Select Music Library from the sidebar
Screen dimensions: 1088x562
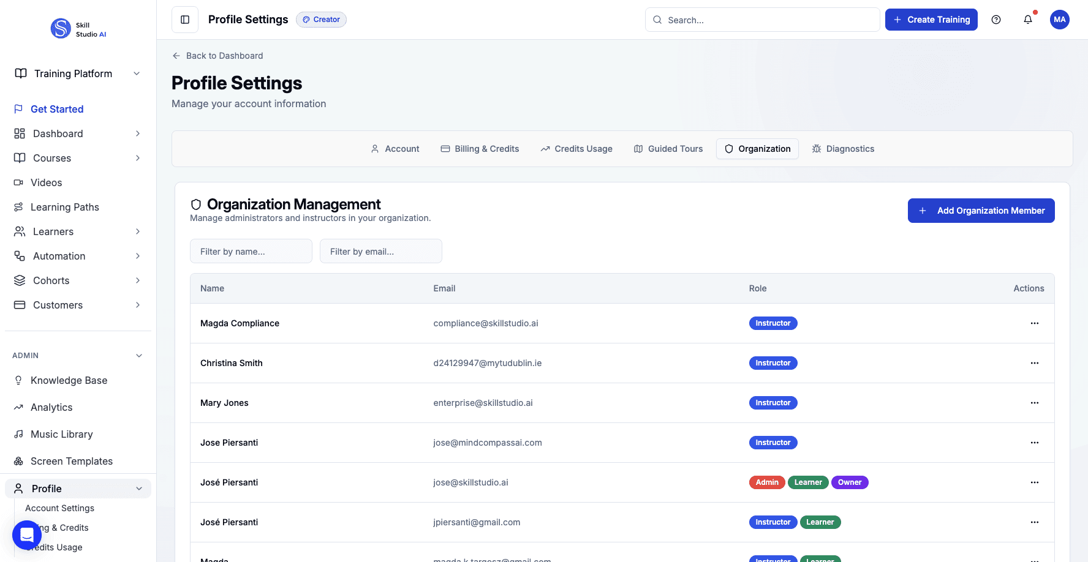click(x=61, y=434)
